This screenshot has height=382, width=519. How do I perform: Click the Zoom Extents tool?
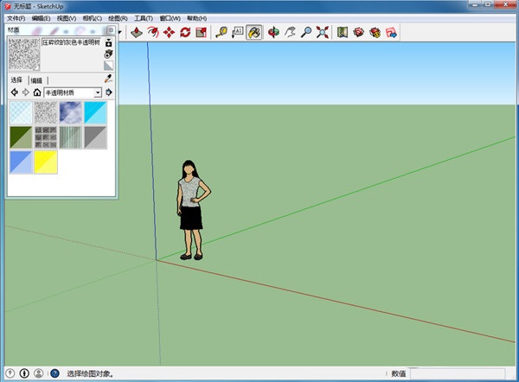[323, 32]
